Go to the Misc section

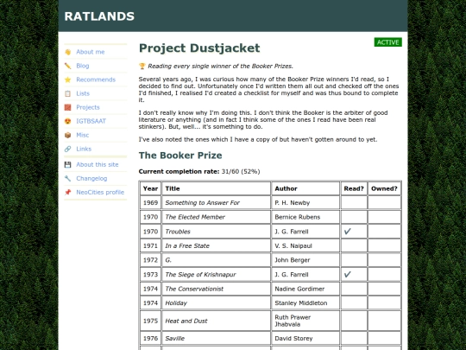click(82, 135)
